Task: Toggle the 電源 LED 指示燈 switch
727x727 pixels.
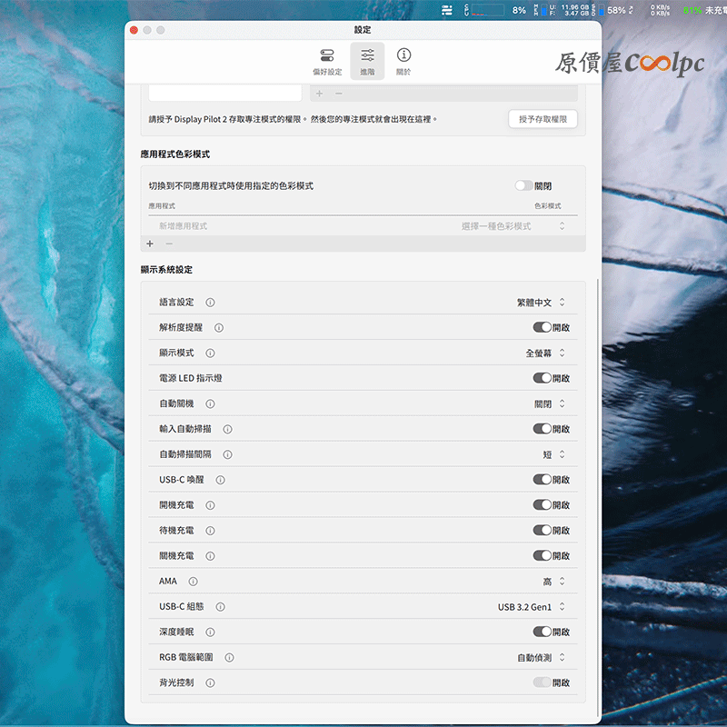Action: [x=542, y=378]
